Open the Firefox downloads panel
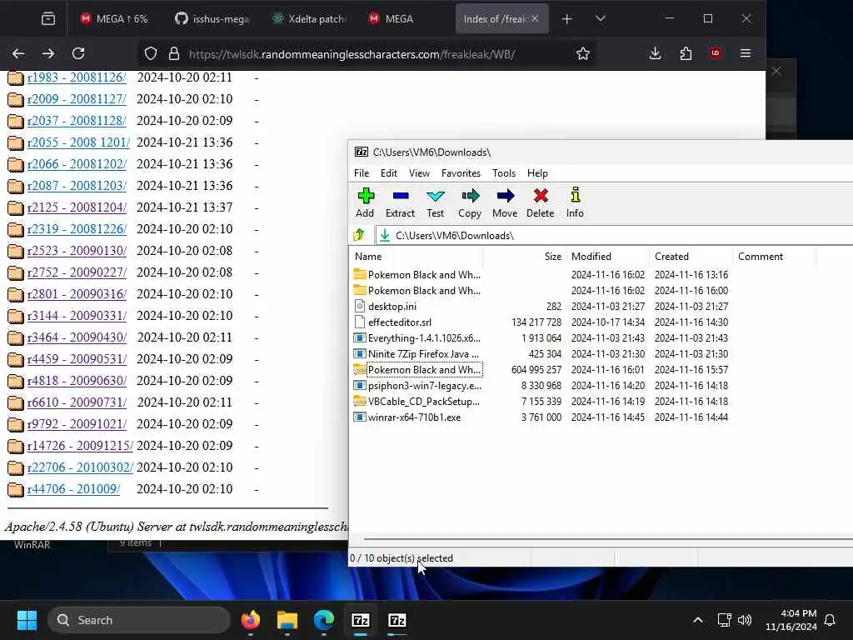The width and height of the screenshot is (853, 640). pyautogui.click(x=655, y=53)
